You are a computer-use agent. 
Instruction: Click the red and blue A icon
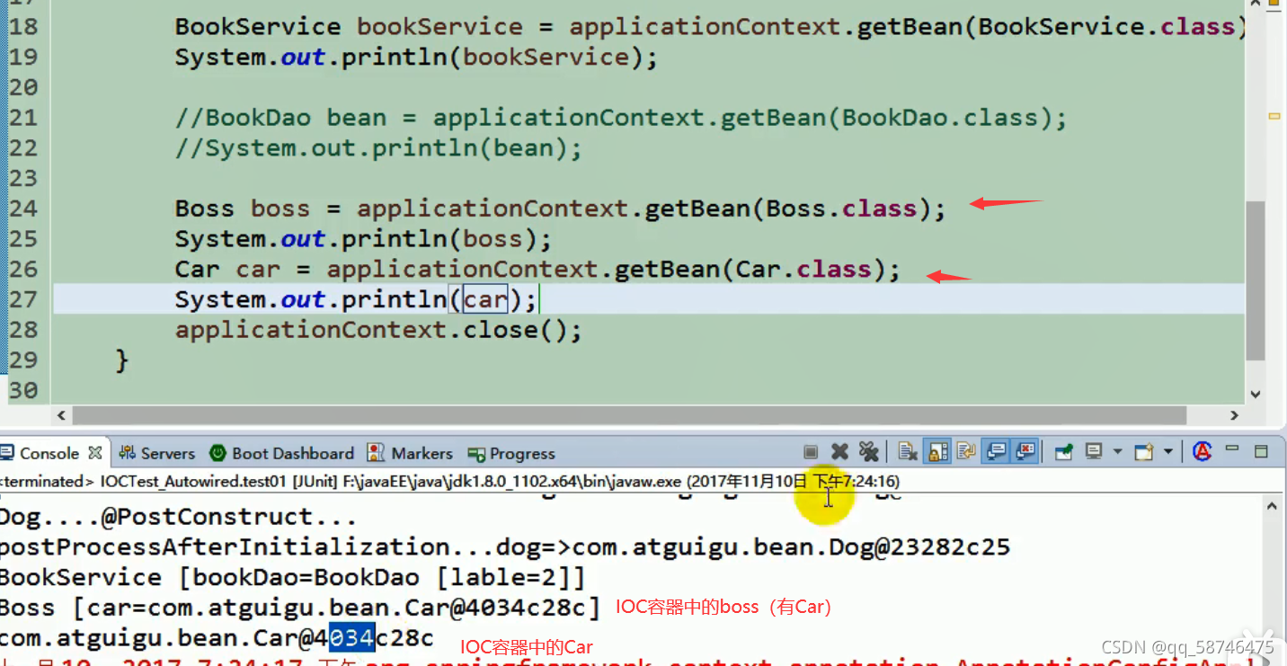coord(1202,451)
